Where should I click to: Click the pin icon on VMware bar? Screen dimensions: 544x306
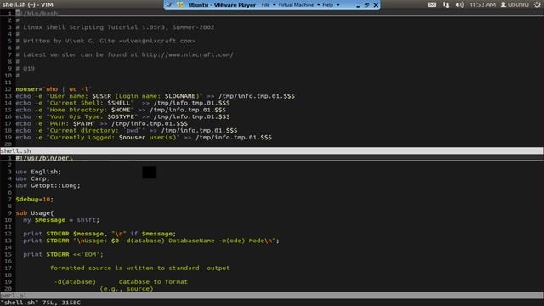(x=170, y=5)
